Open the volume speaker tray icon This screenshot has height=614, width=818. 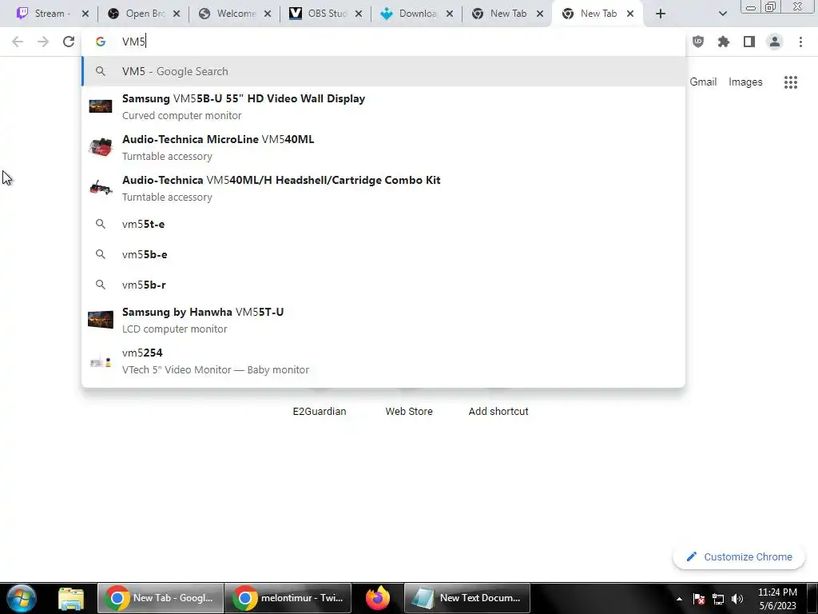coord(737,599)
